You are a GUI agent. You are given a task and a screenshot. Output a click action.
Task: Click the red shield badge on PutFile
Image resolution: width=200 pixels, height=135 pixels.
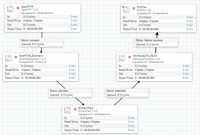tap(123, 7)
